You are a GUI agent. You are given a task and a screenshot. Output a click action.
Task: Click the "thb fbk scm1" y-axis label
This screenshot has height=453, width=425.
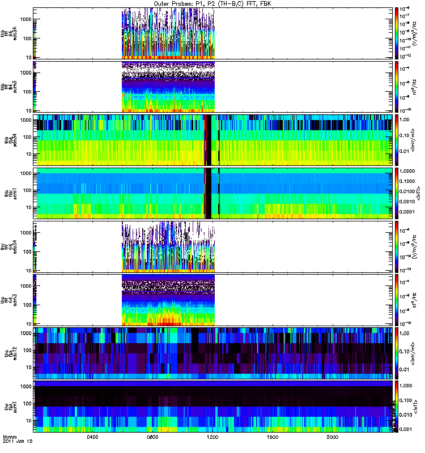10,193
